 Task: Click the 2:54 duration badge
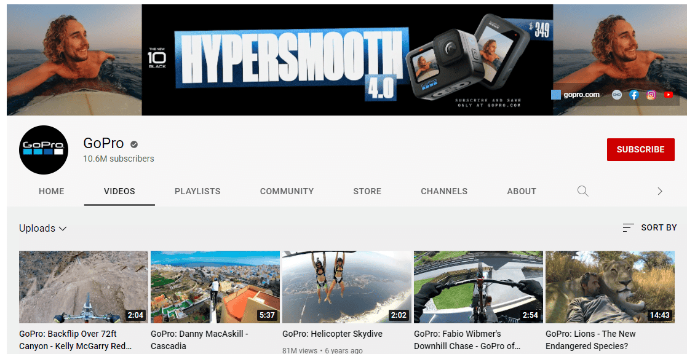coord(530,315)
